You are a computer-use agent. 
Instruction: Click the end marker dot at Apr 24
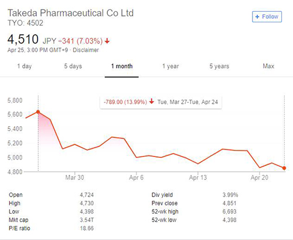(284, 168)
